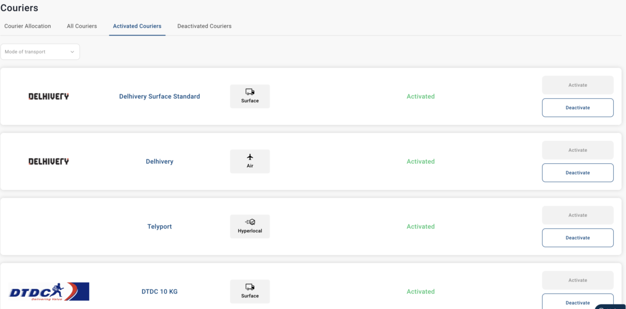Click the airplane Air mode icon
This screenshot has height=309, width=626.
(250, 157)
